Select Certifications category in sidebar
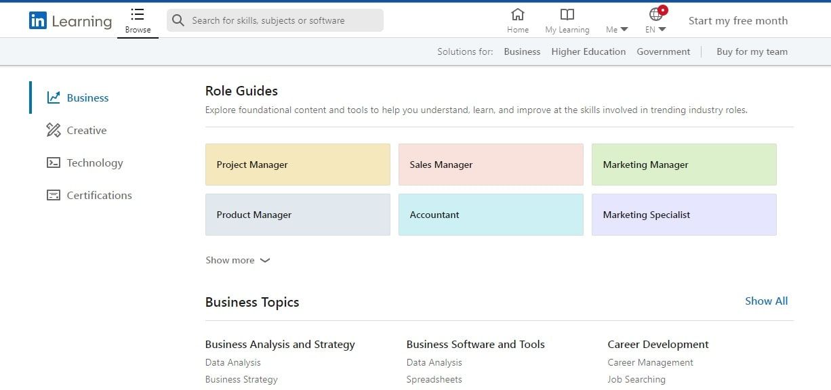 99,195
